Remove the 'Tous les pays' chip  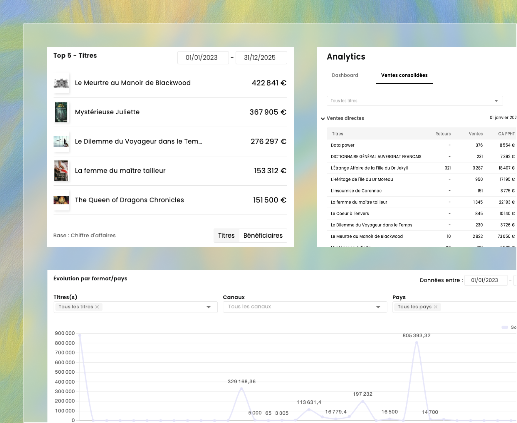pos(436,307)
